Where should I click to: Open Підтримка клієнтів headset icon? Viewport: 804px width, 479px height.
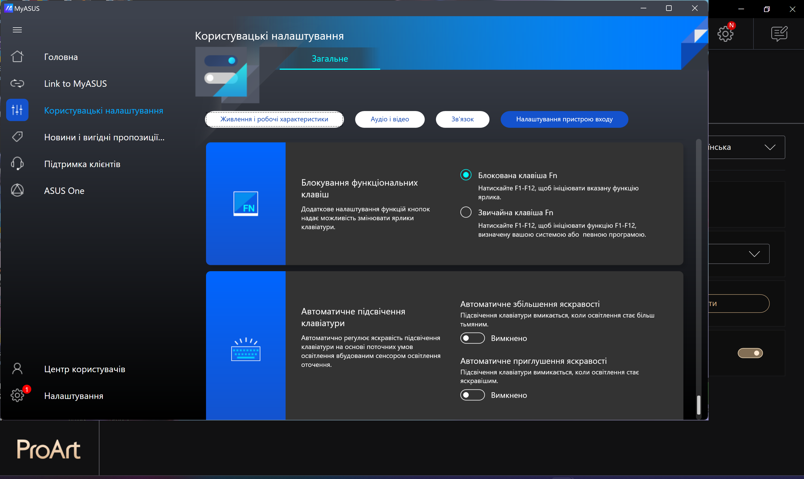pyautogui.click(x=17, y=164)
